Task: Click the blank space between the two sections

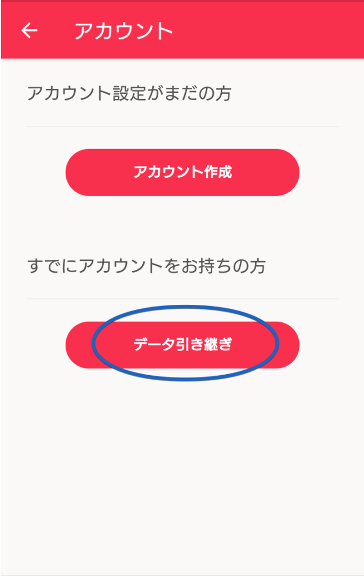Action: click(x=183, y=225)
